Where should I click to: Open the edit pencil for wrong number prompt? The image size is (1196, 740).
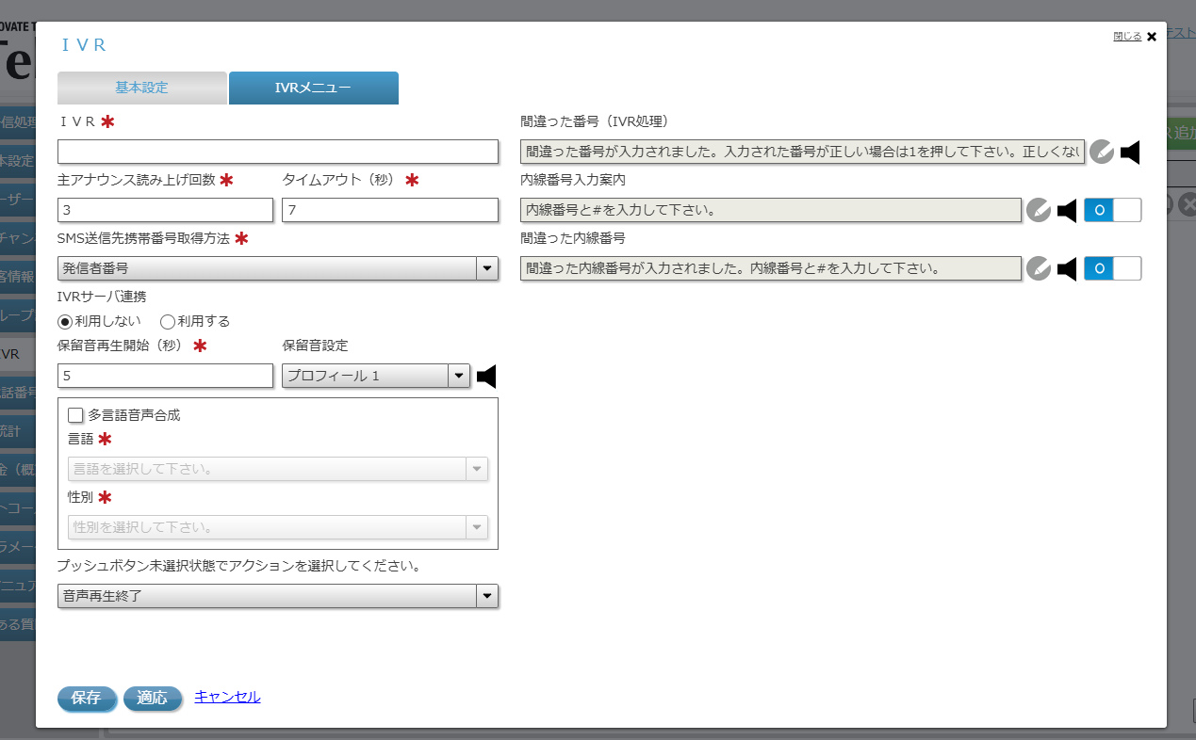1101,152
